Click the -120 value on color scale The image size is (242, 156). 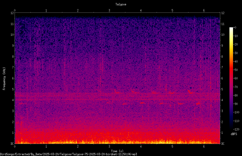point(236,129)
